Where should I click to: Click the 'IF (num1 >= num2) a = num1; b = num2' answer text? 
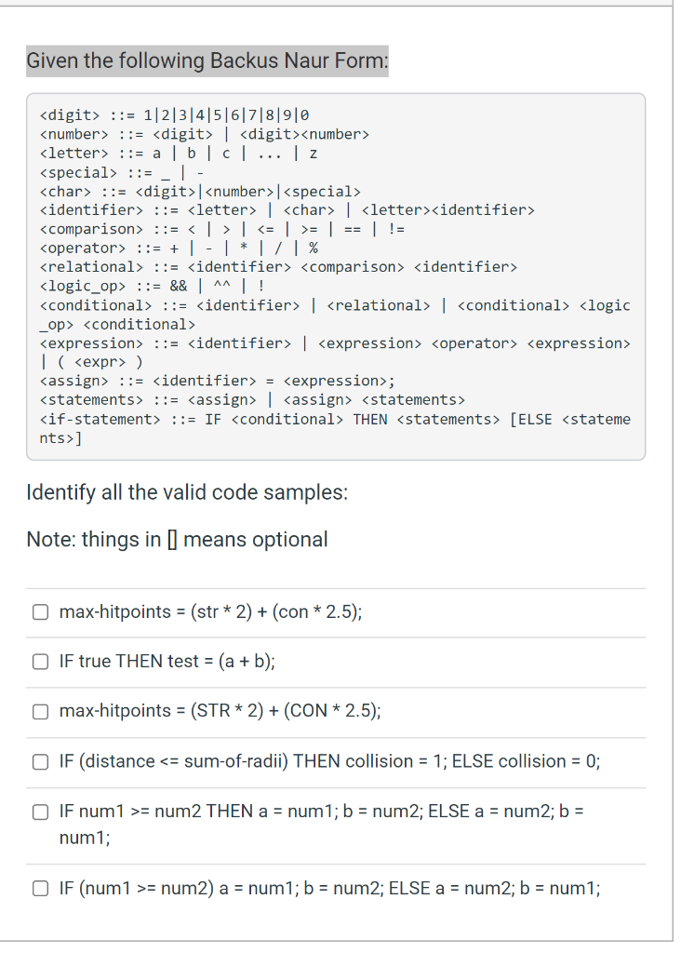(x=330, y=888)
